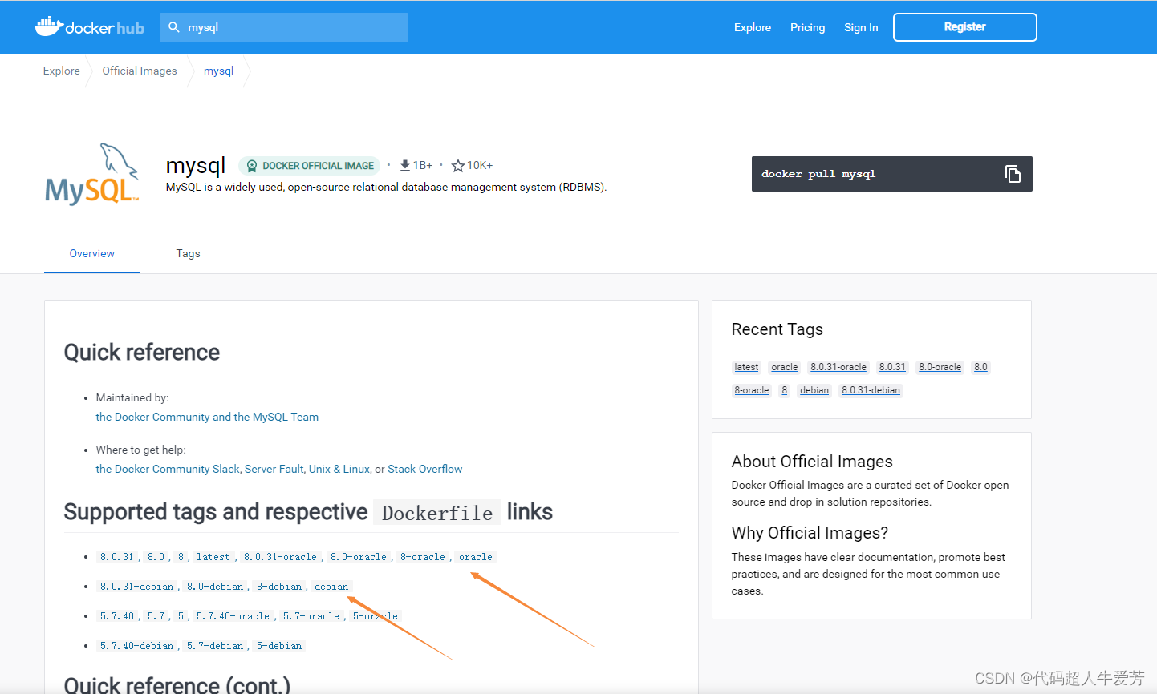Open the Unix & Linux link
Viewport: 1157px width, 694px height.
coord(339,469)
